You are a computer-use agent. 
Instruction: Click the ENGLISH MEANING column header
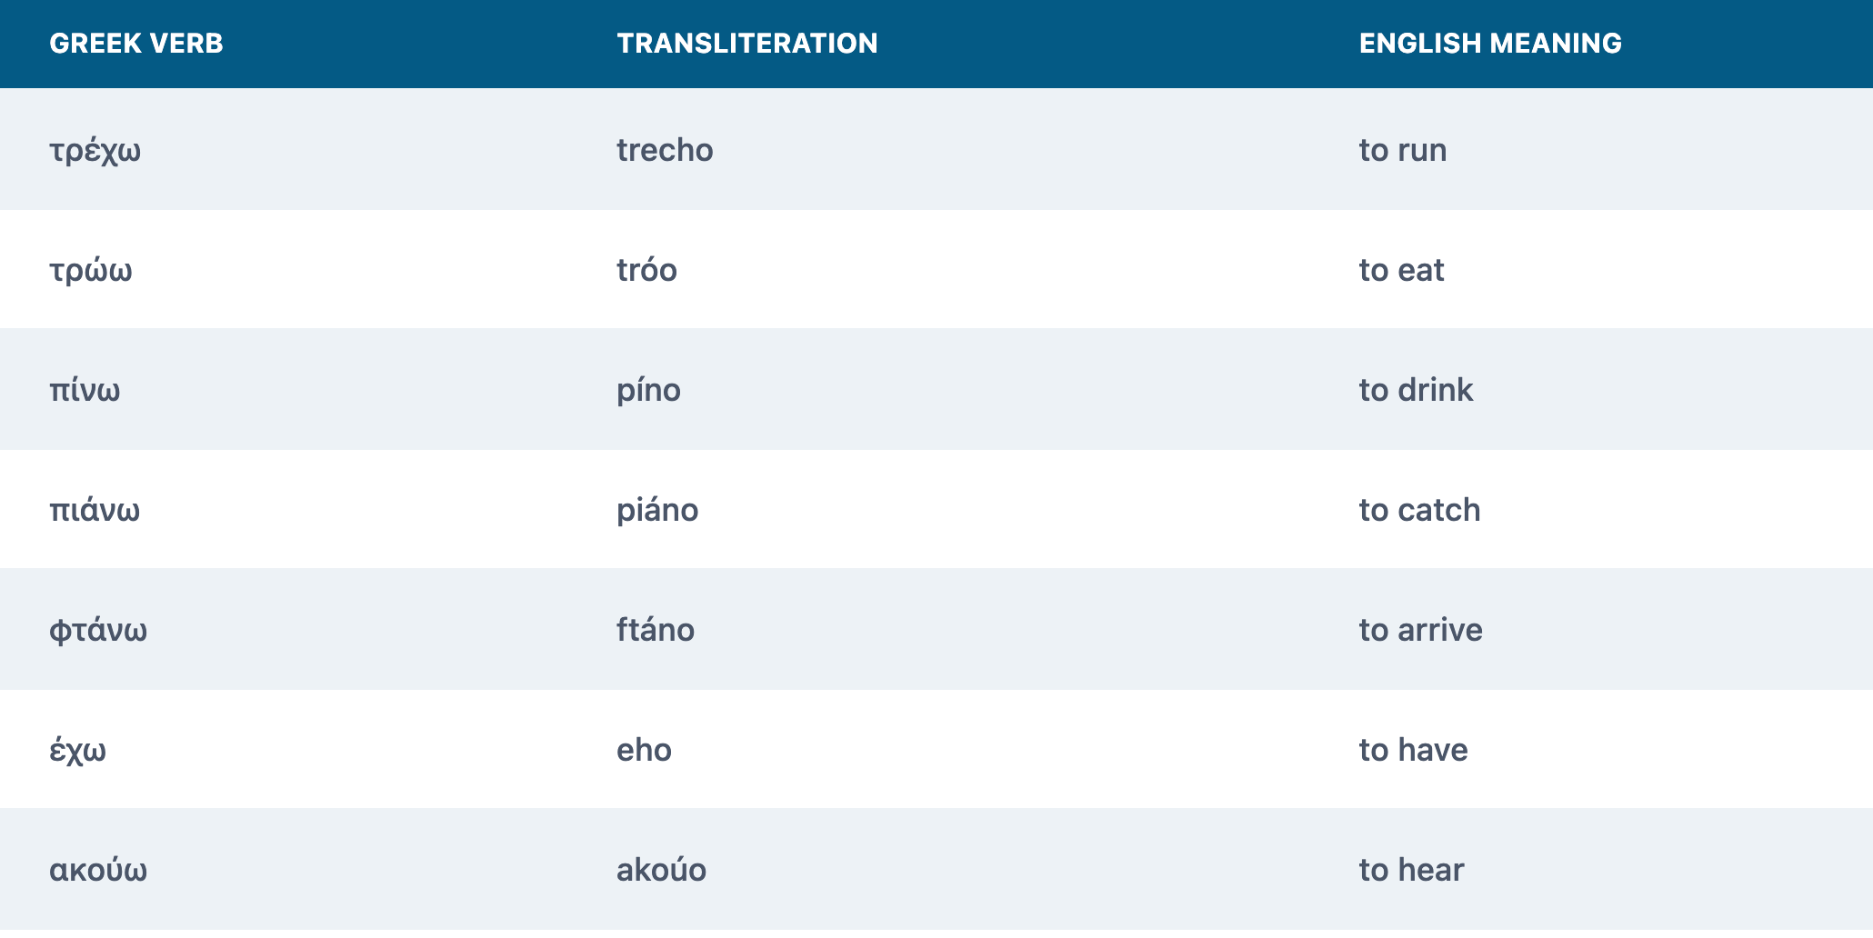[1490, 44]
